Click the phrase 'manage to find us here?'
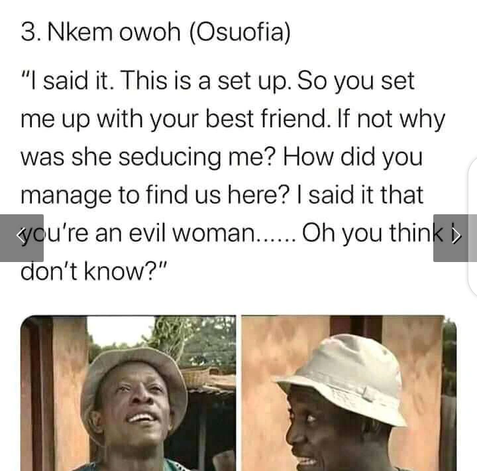Screen dimensions: 477x471 coord(155,195)
